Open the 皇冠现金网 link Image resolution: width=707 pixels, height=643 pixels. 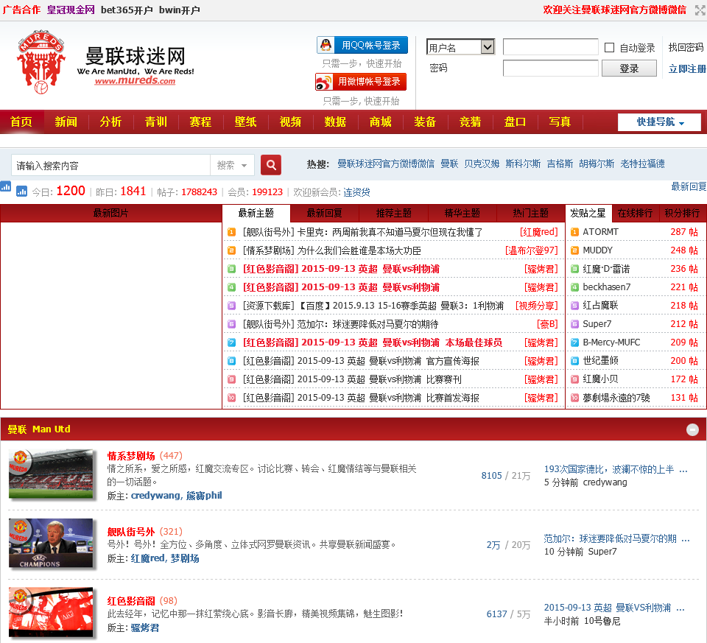(x=71, y=10)
